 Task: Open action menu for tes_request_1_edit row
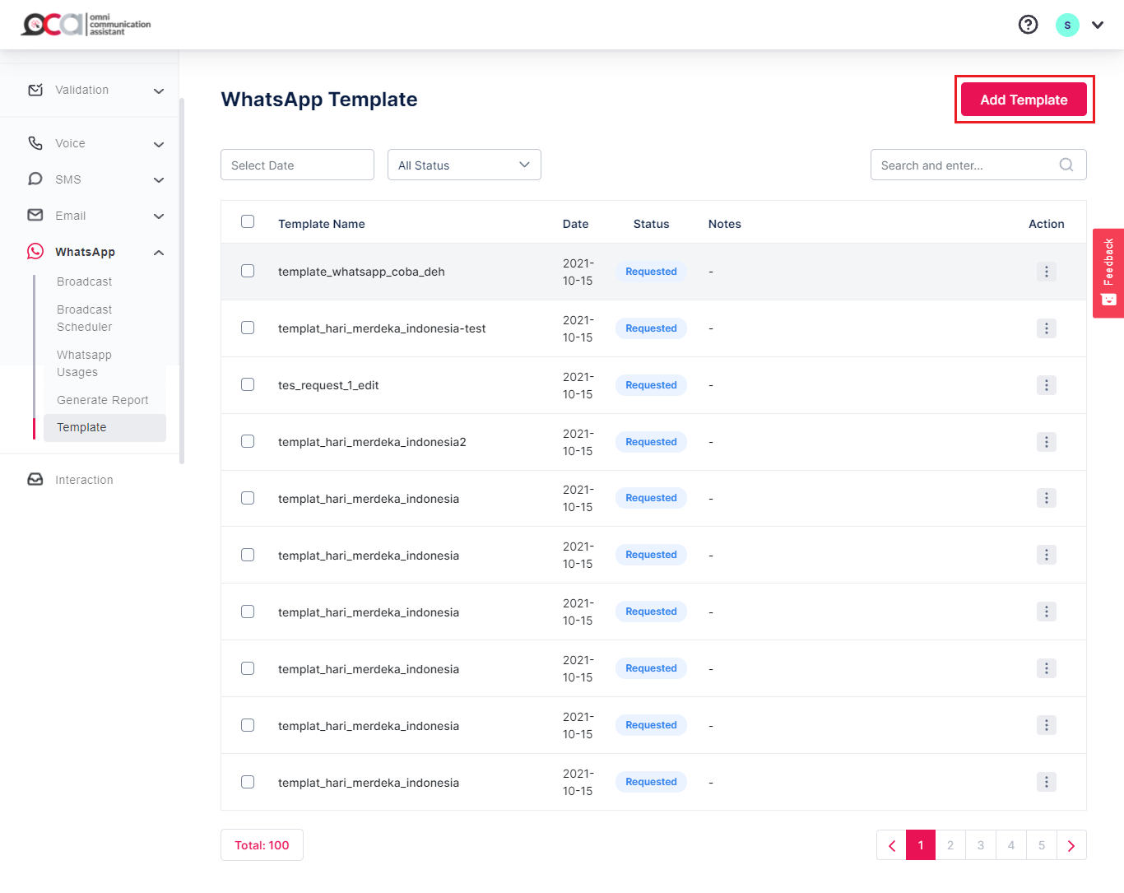click(1046, 385)
